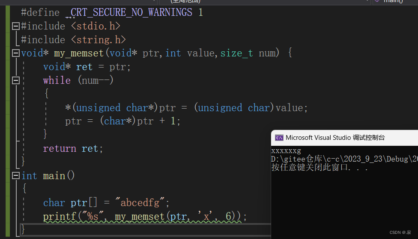Click the size_t type keyword
418x239 pixels.
(x=236, y=53)
